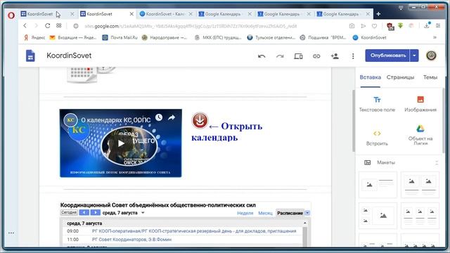
Task: Click the Сегодня button in calendar
Action: [69, 212]
